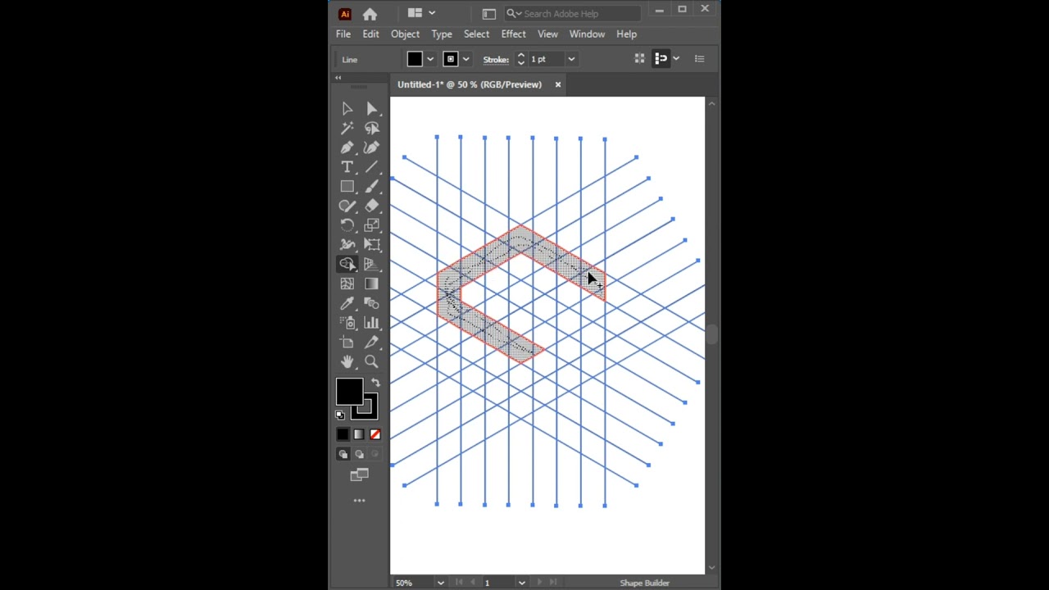
Task: Close the Untitled-1 document tab
Action: [x=558, y=84]
